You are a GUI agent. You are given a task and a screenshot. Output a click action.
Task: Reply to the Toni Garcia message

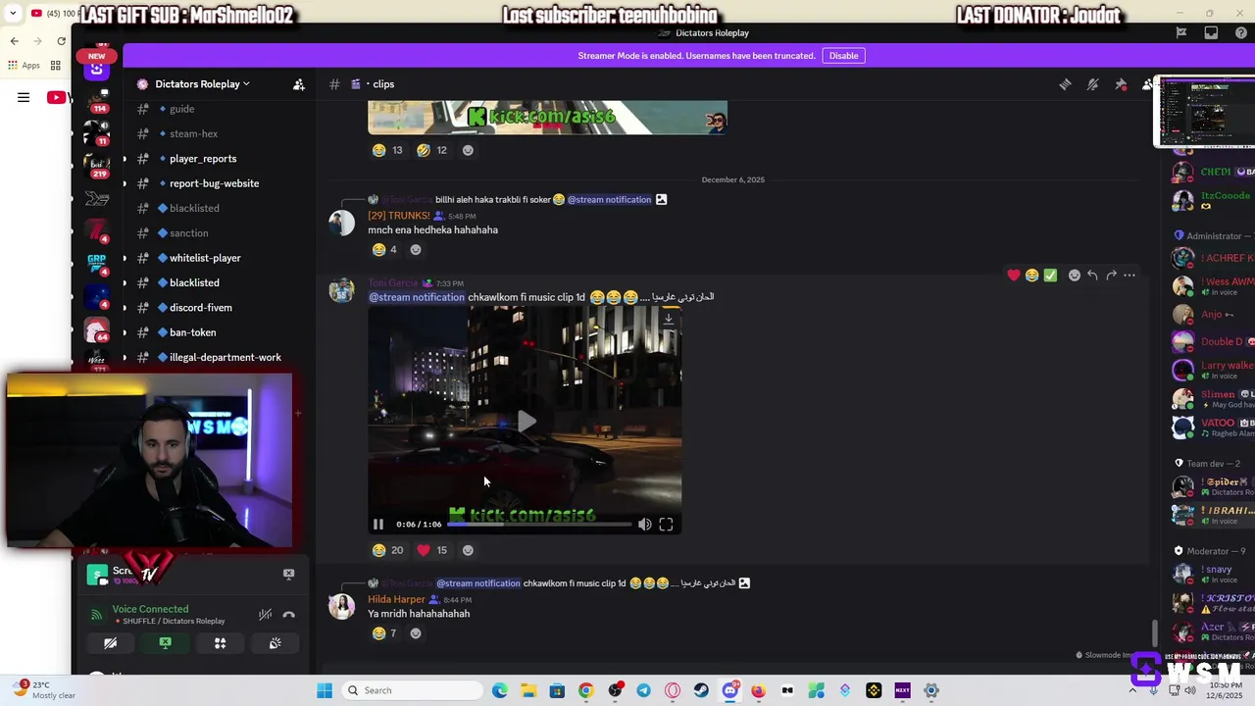pyautogui.click(x=1092, y=276)
